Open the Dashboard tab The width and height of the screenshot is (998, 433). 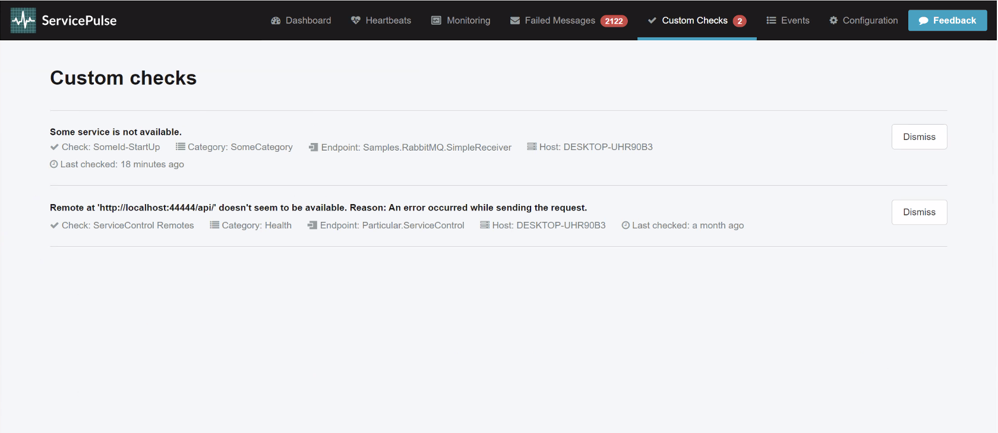301,20
